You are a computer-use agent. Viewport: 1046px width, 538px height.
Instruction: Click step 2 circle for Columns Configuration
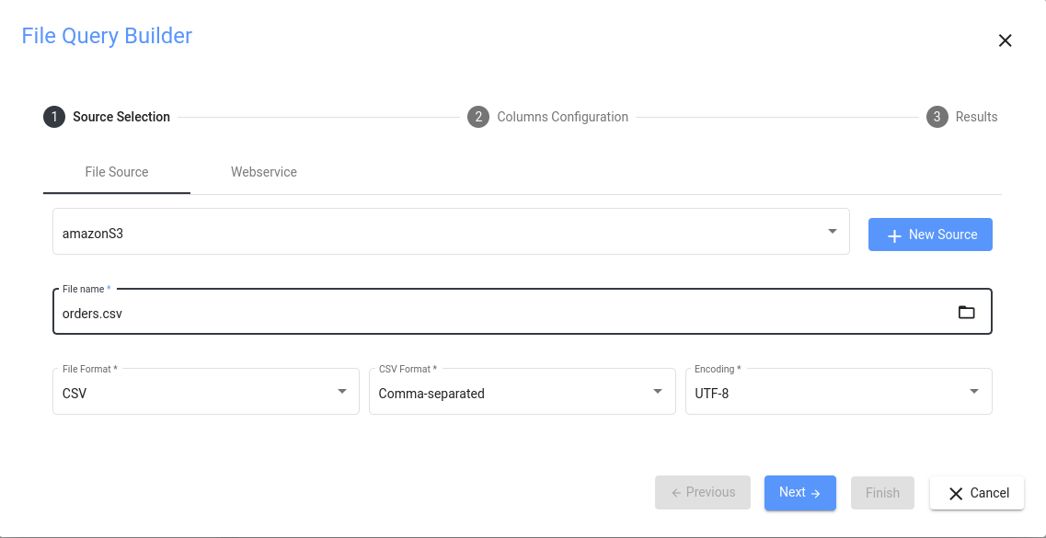click(x=478, y=117)
